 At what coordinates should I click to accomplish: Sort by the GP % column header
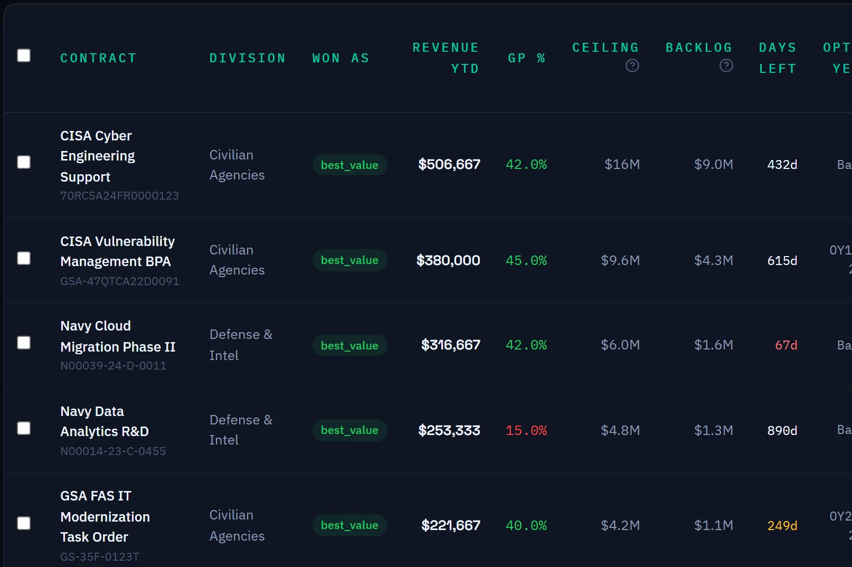tap(526, 58)
